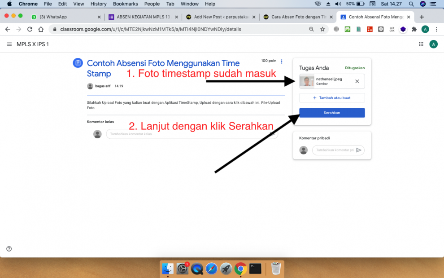Open the purple layers extension icon
The height and width of the screenshot is (278, 444).
pos(403,29)
